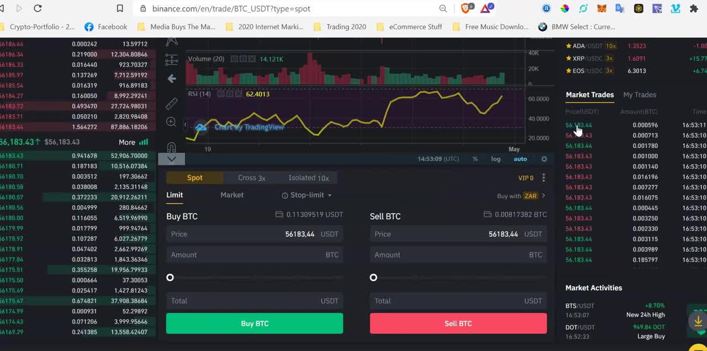707x351 pixels.
Task: Click the Sell BTC Total field
Action: pyautogui.click(x=458, y=301)
